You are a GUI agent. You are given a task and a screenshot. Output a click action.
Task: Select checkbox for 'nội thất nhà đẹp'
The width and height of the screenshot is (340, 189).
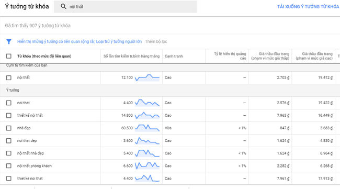pos(9,153)
